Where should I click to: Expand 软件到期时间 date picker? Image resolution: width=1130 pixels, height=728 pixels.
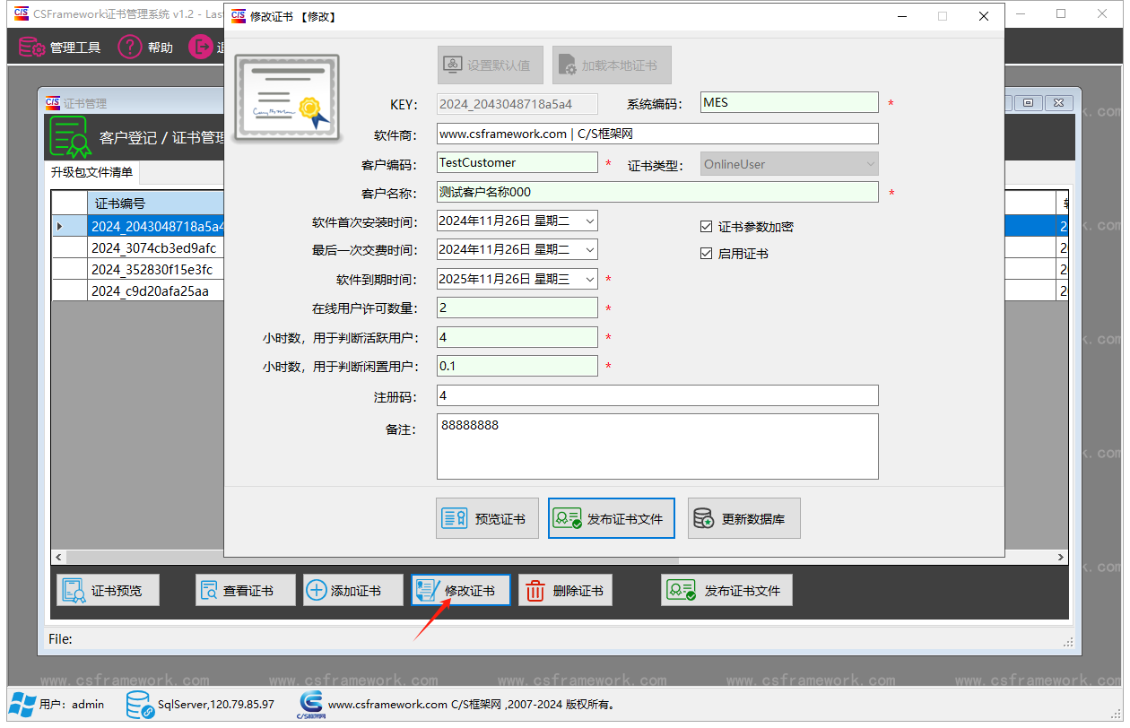[x=589, y=279]
